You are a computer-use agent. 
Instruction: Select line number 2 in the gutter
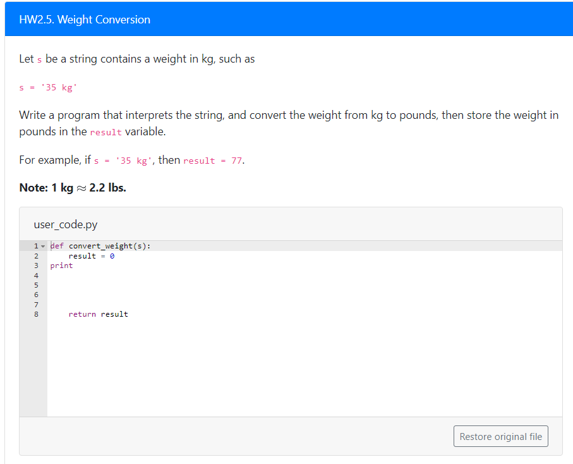[36, 256]
